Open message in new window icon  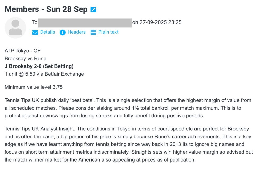coord(93,10)
